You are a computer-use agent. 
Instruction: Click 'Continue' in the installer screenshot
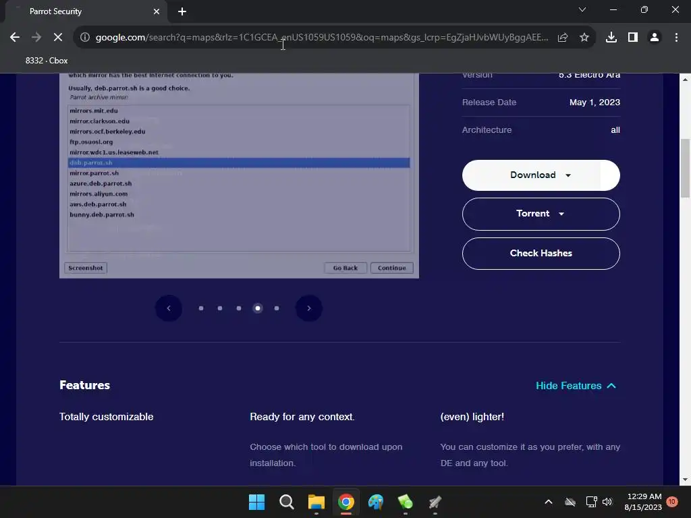[392, 268]
